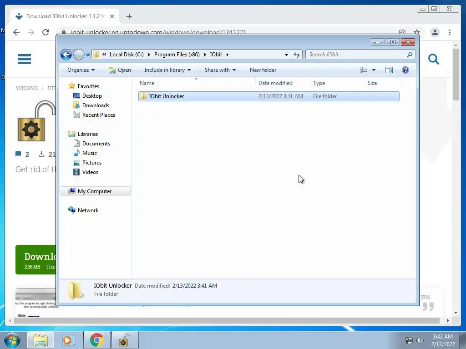Image resolution: width=466 pixels, height=349 pixels.
Task: Switch to Chrome on the taskbar
Action: (97, 340)
